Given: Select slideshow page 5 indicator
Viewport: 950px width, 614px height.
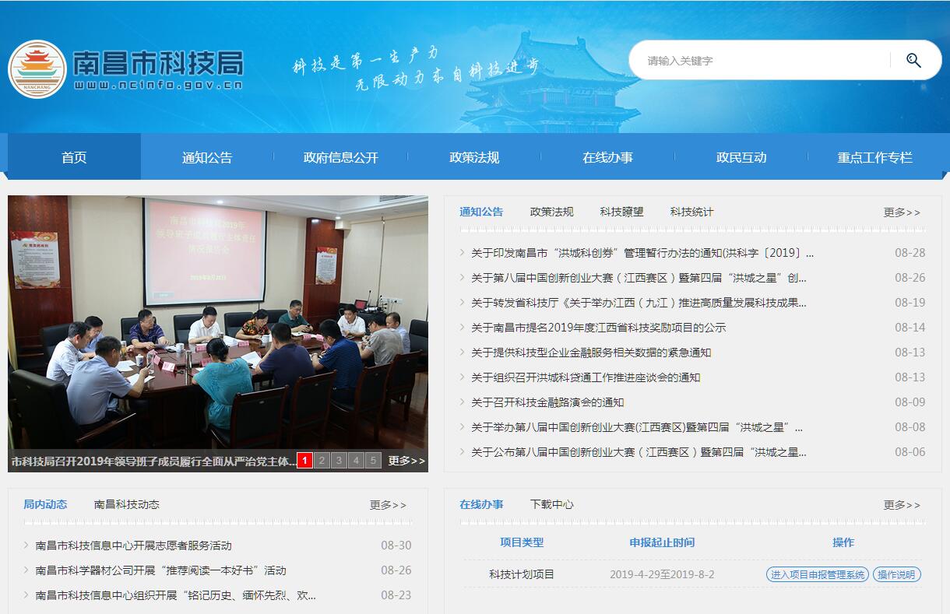Looking at the screenshot, I should coord(373,461).
